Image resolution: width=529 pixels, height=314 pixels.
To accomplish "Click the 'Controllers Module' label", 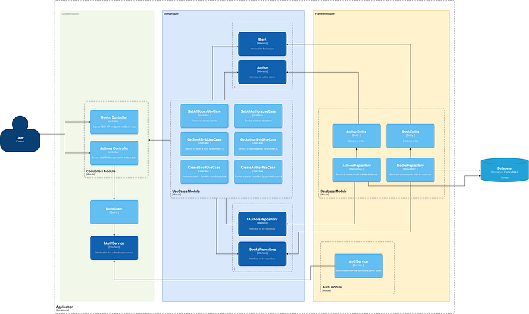I will [x=101, y=171].
